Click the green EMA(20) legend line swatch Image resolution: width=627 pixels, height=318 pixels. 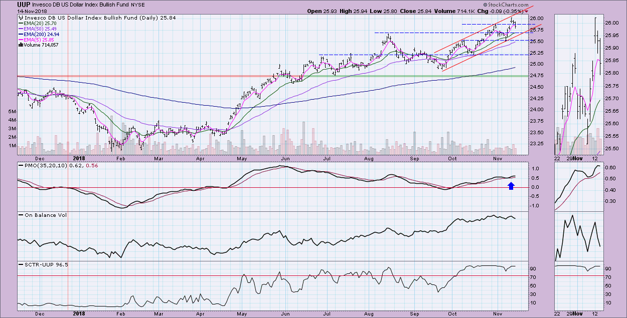pos(21,23)
